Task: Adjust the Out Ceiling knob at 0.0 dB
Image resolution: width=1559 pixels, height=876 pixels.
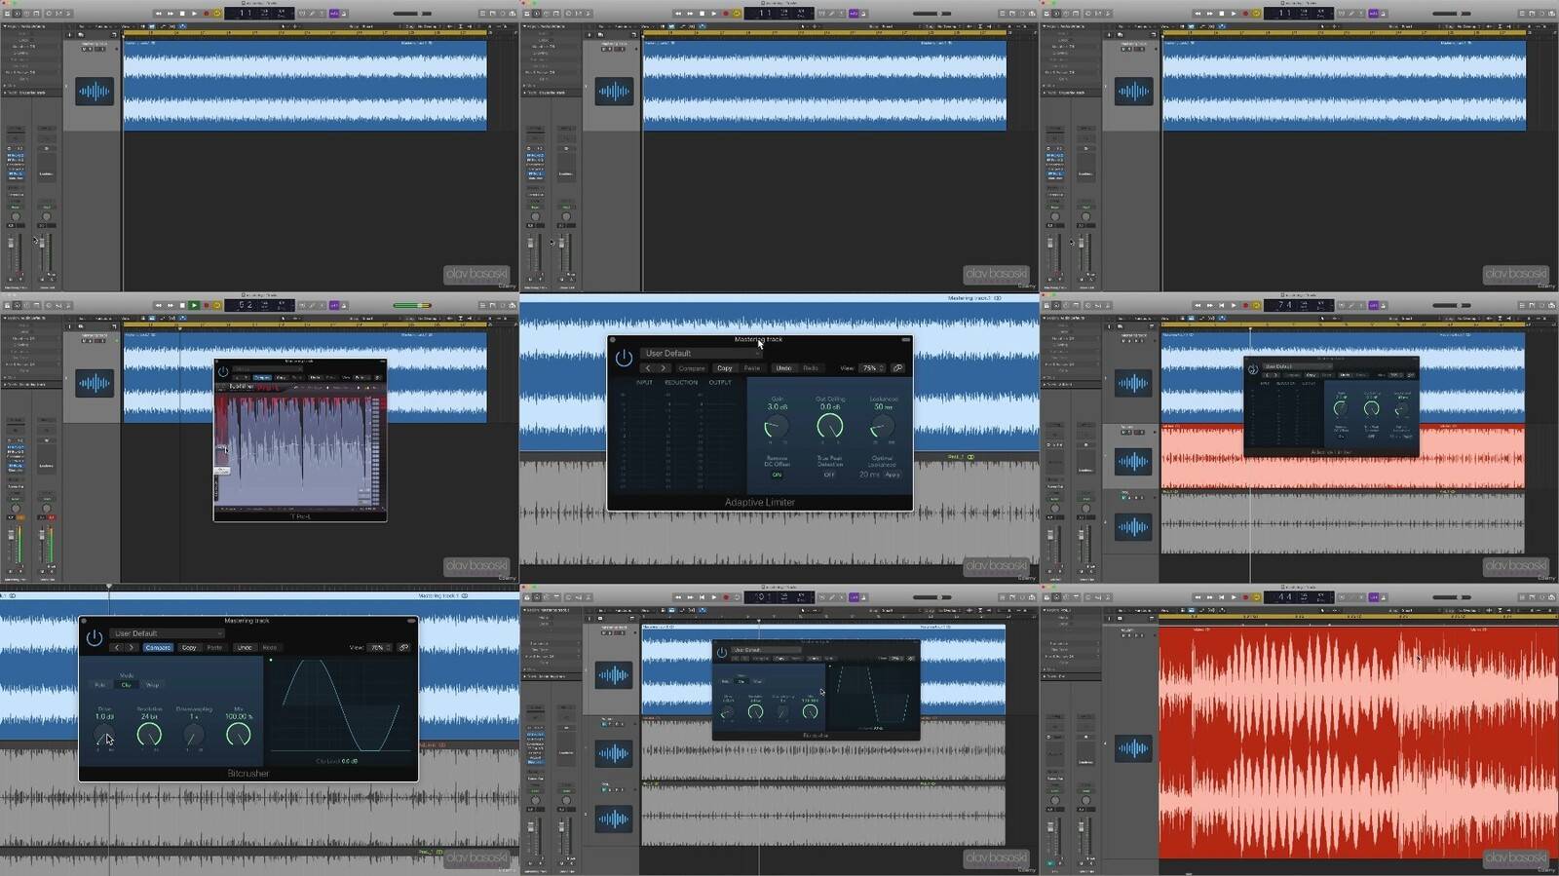Action: coord(829,426)
